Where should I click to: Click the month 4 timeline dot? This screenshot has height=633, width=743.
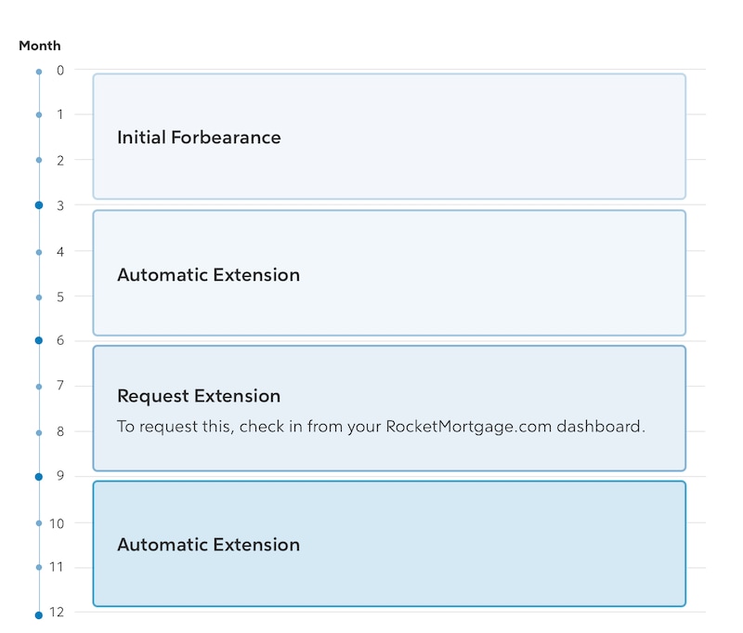[x=39, y=252]
